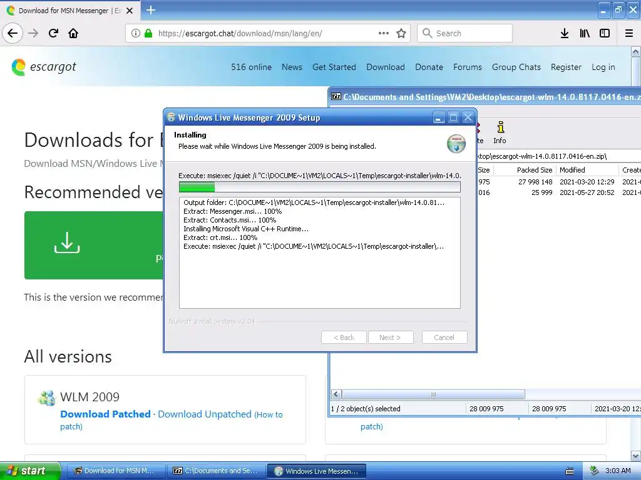641x480 pixels.
Task: Click 'Installing Microsoft Visual C++ Runtime...' line
Action: pos(246,229)
